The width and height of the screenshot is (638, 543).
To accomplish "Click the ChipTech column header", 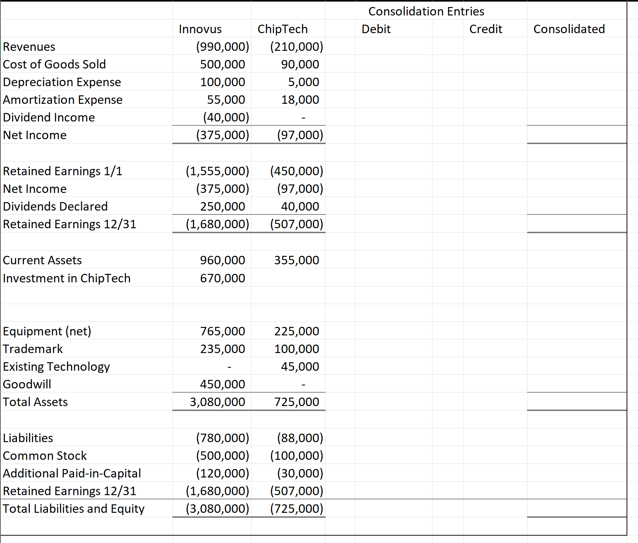I will (x=283, y=29).
